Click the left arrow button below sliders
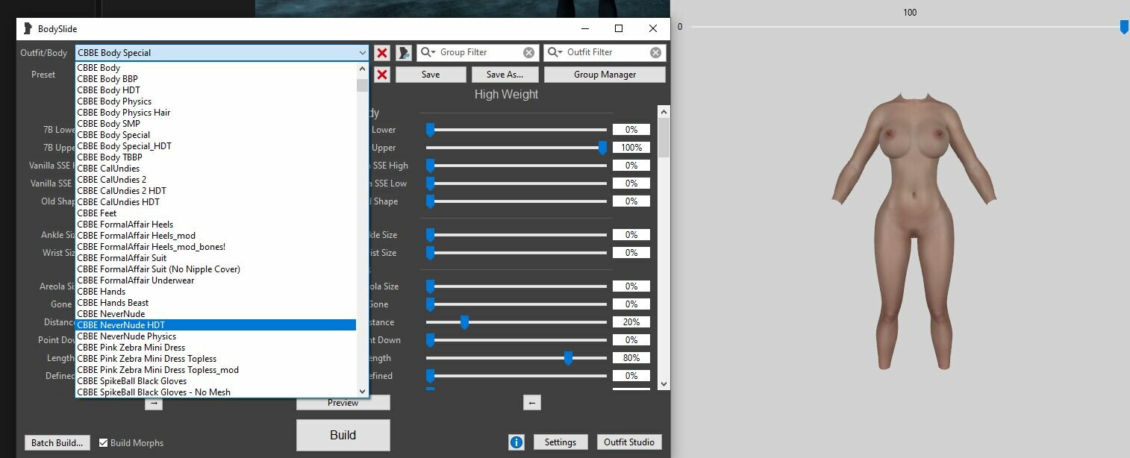Image resolution: width=1130 pixels, height=458 pixels. (531, 403)
